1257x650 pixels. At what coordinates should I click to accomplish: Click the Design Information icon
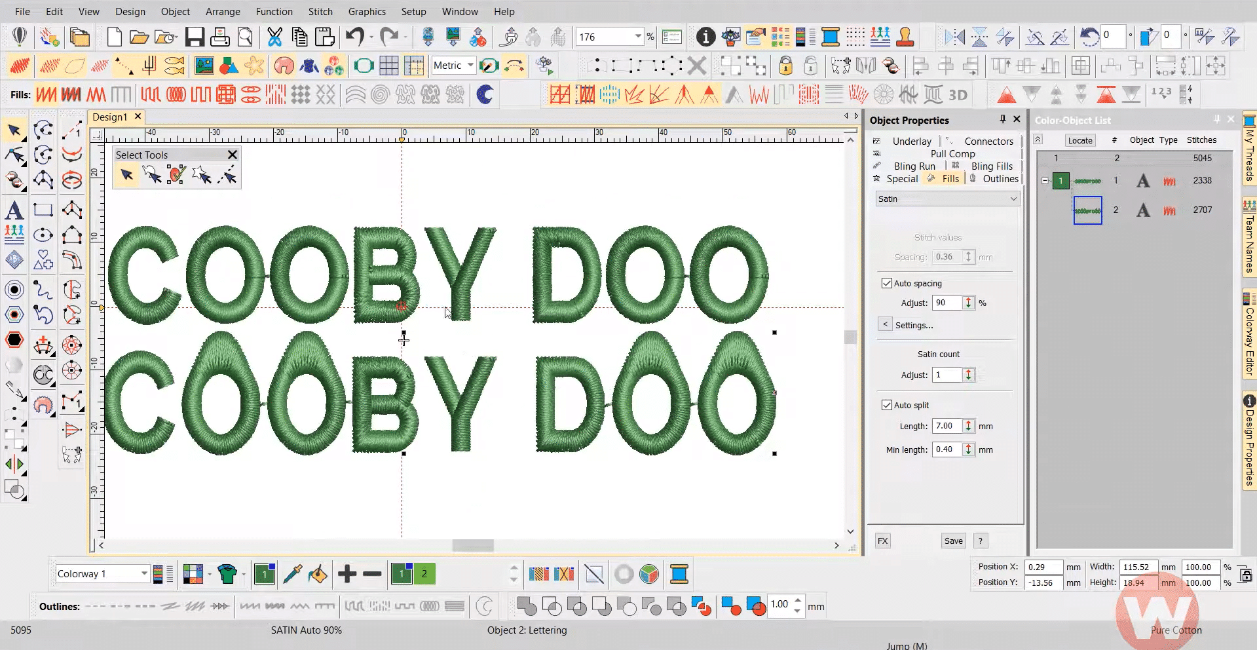705,37
